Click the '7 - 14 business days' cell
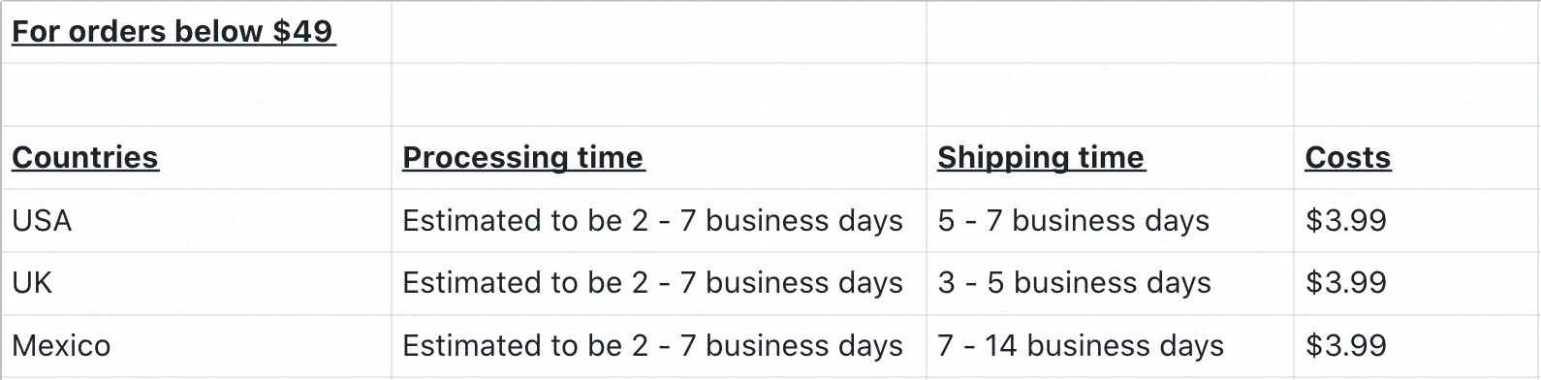1541x380 pixels. pos(1110,345)
